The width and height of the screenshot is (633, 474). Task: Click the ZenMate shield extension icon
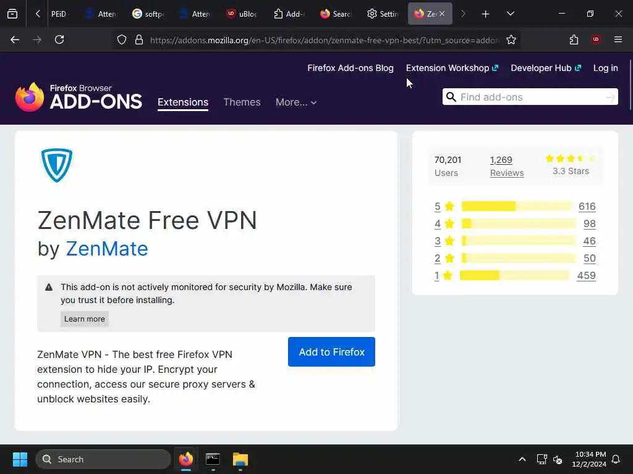pyautogui.click(x=57, y=165)
